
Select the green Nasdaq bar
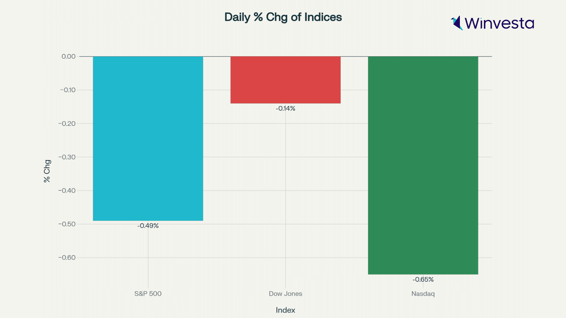pyautogui.click(x=423, y=165)
